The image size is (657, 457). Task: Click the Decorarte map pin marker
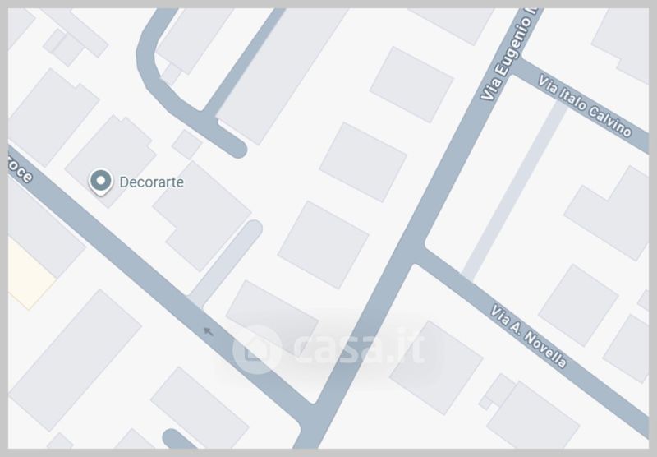(100, 182)
